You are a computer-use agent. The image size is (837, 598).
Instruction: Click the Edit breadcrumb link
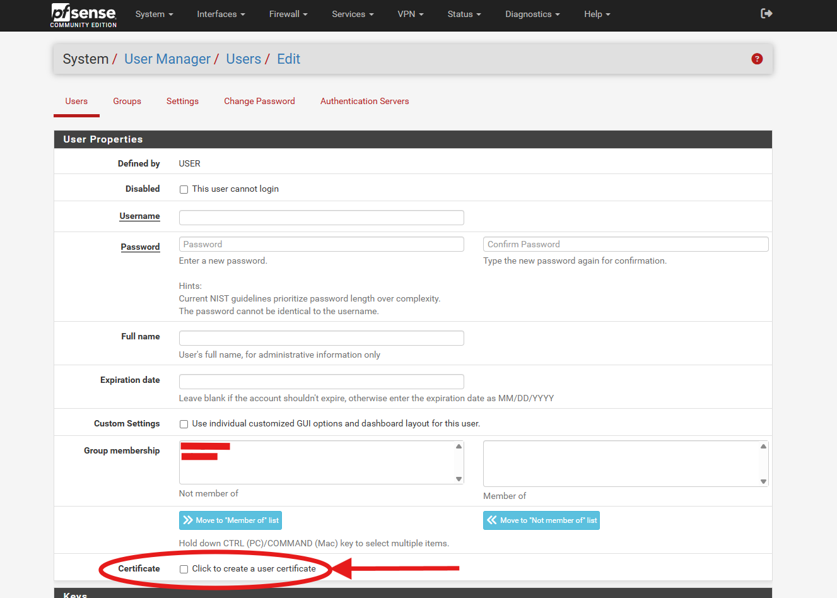tap(288, 59)
